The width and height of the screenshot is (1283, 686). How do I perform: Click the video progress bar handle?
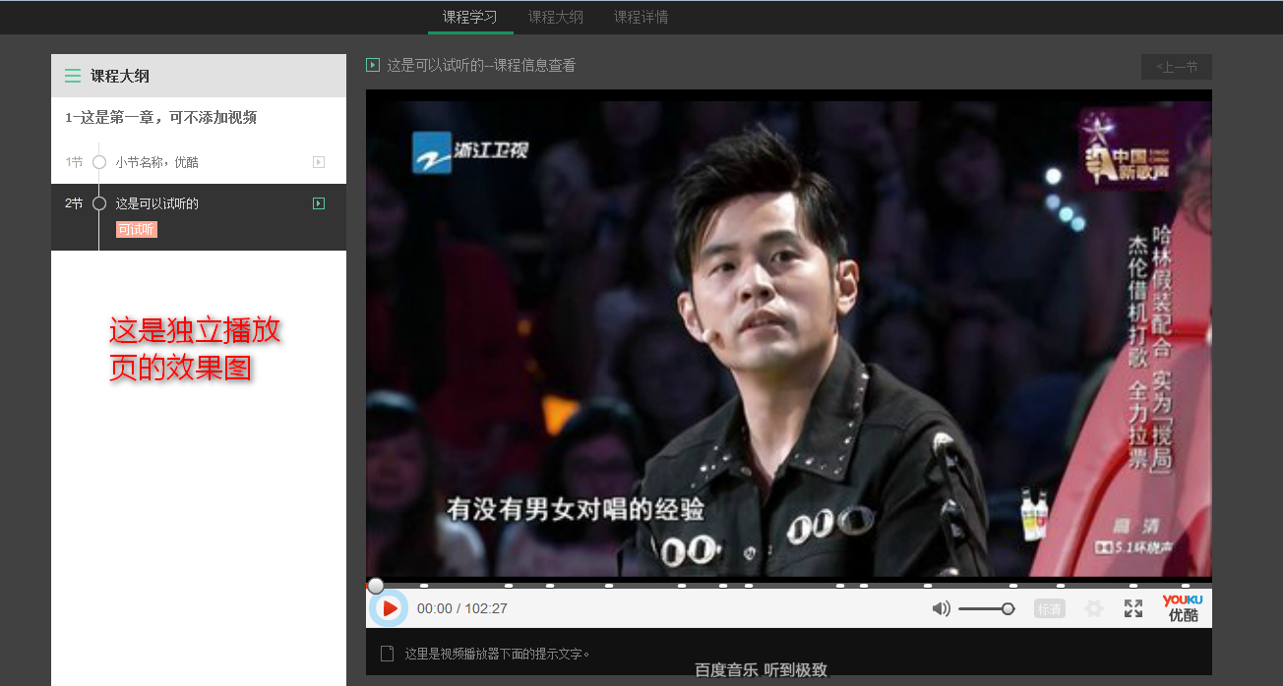pyautogui.click(x=376, y=586)
